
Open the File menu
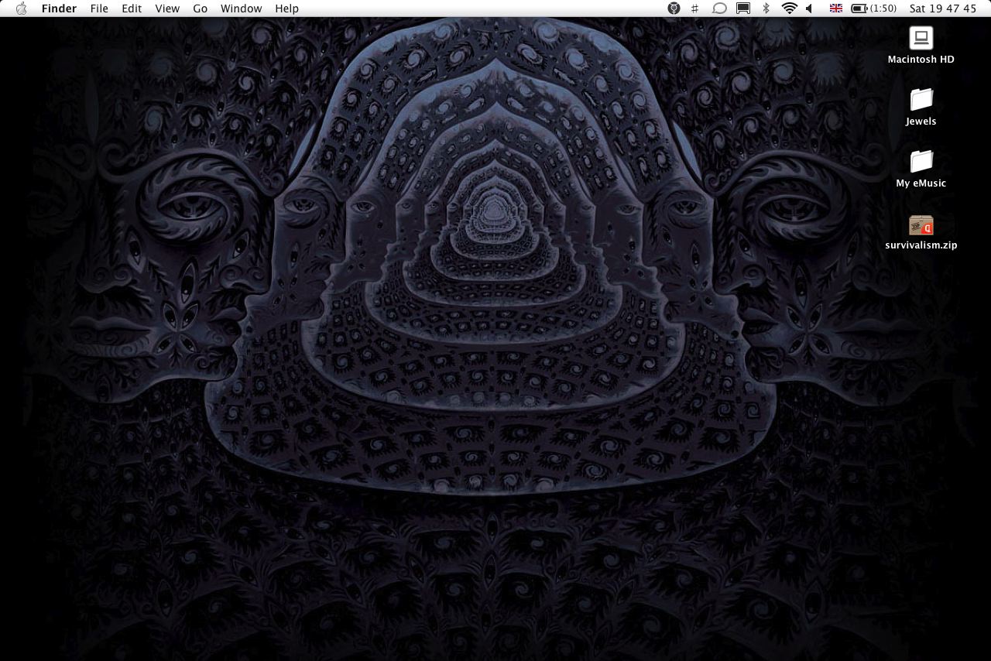coord(99,9)
